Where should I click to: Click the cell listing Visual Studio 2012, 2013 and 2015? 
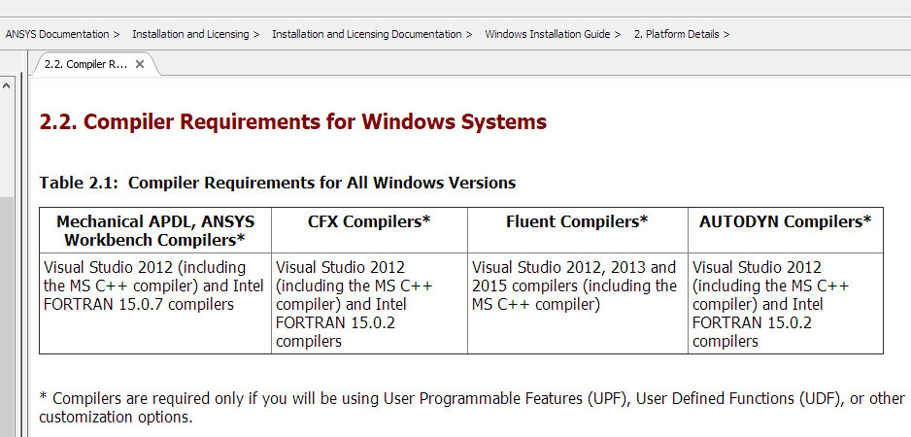[577, 303]
